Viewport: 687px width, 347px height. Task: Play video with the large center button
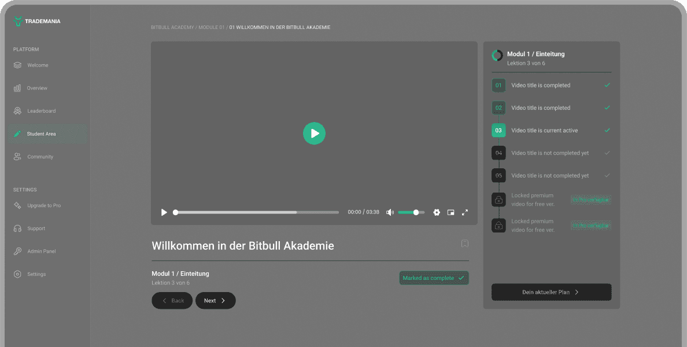314,133
